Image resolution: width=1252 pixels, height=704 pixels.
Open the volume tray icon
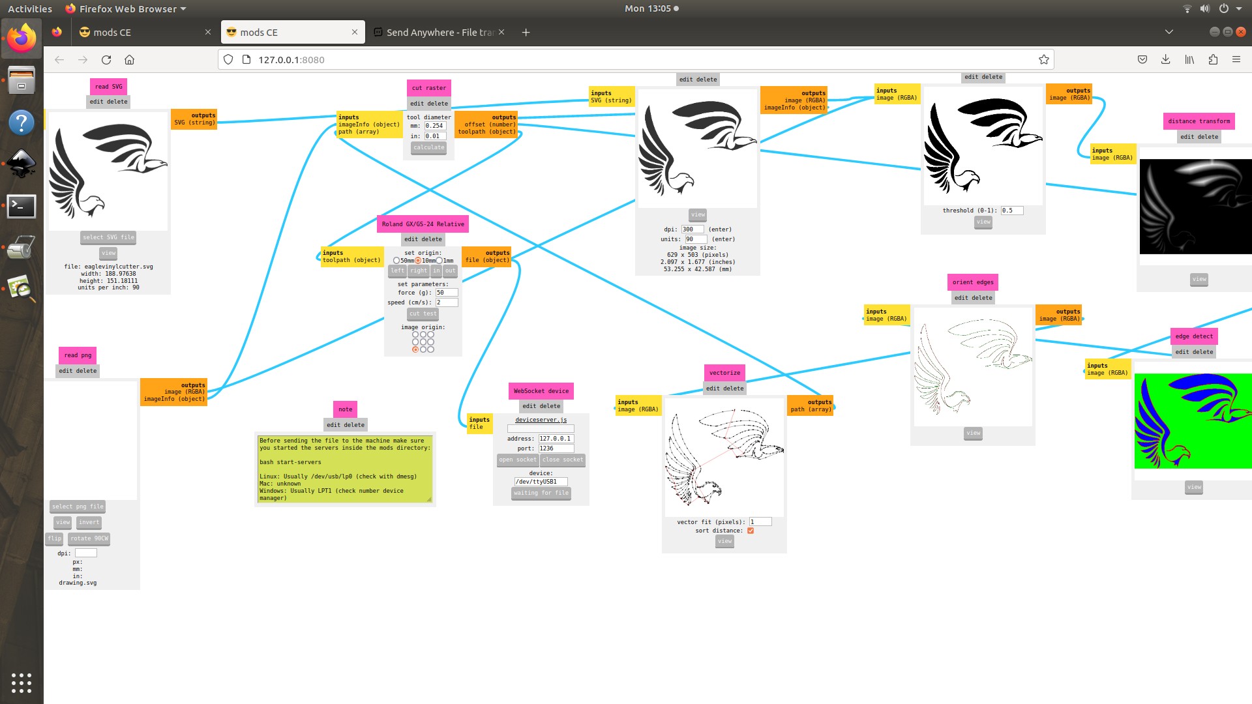(x=1204, y=8)
